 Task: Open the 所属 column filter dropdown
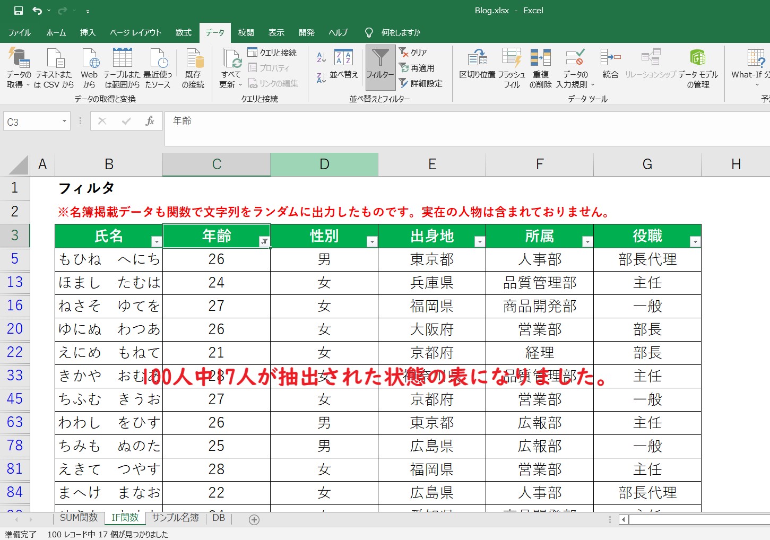(x=587, y=242)
